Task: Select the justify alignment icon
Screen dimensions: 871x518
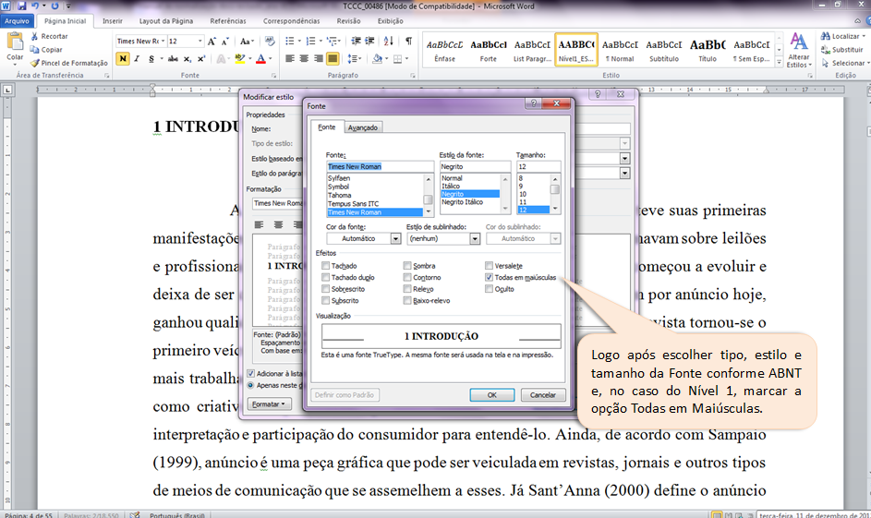Action: tap(333, 58)
